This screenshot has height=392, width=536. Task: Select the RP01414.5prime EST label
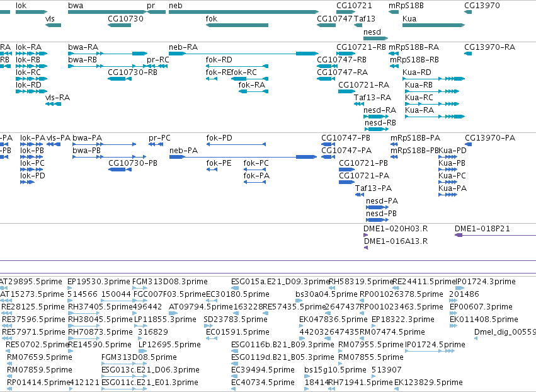pos(38,383)
